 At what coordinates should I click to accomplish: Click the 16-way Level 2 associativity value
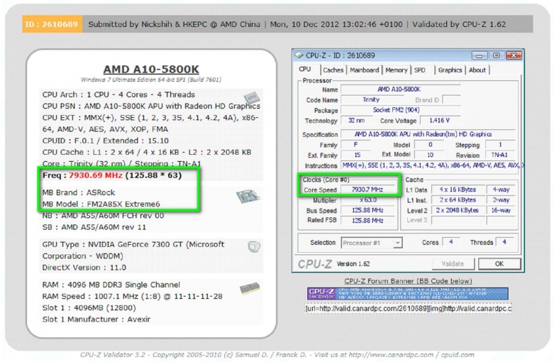point(501,210)
